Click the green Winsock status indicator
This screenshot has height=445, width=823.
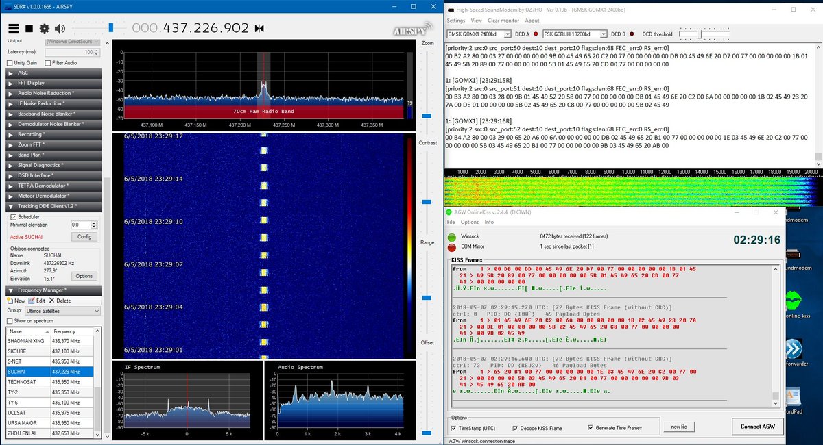453,236
